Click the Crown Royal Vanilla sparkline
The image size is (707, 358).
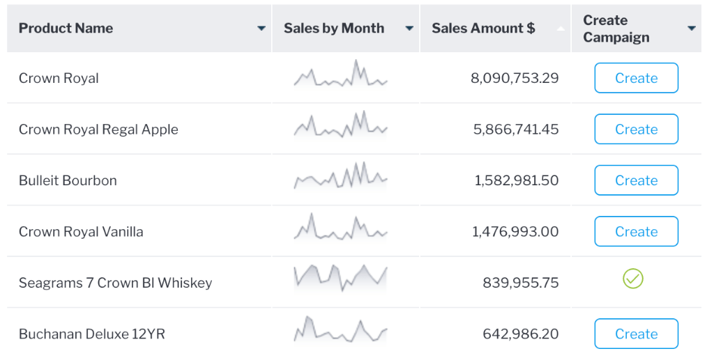[340, 228]
